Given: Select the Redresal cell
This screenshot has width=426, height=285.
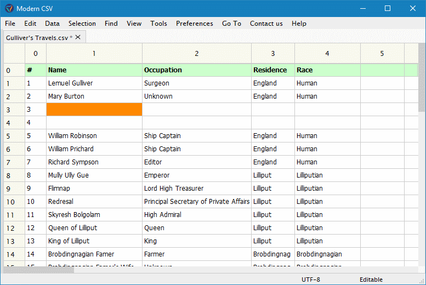Looking at the screenshot, I should pos(94,202).
